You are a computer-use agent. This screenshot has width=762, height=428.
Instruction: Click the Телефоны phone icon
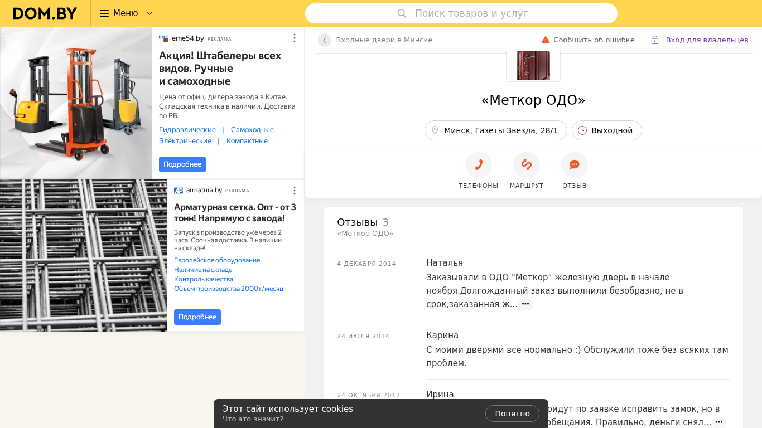[479, 165]
